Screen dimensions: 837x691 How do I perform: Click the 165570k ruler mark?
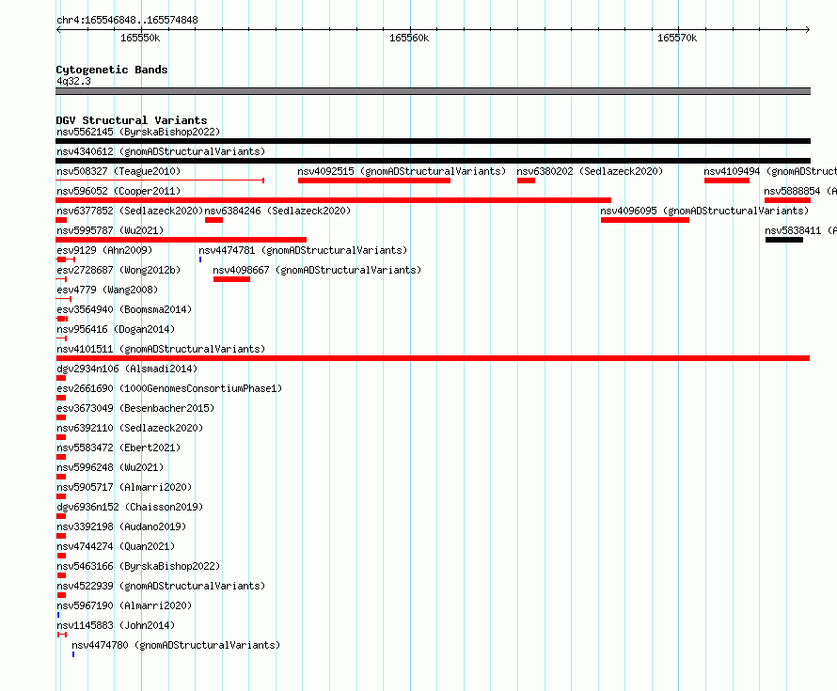click(x=677, y=38)
